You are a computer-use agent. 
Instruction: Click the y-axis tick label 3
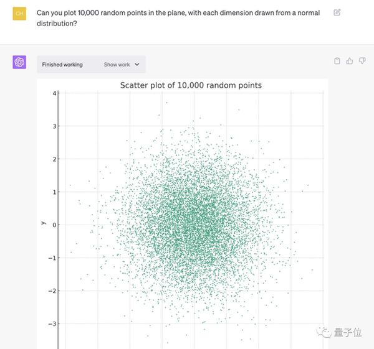tap(55, 126)
